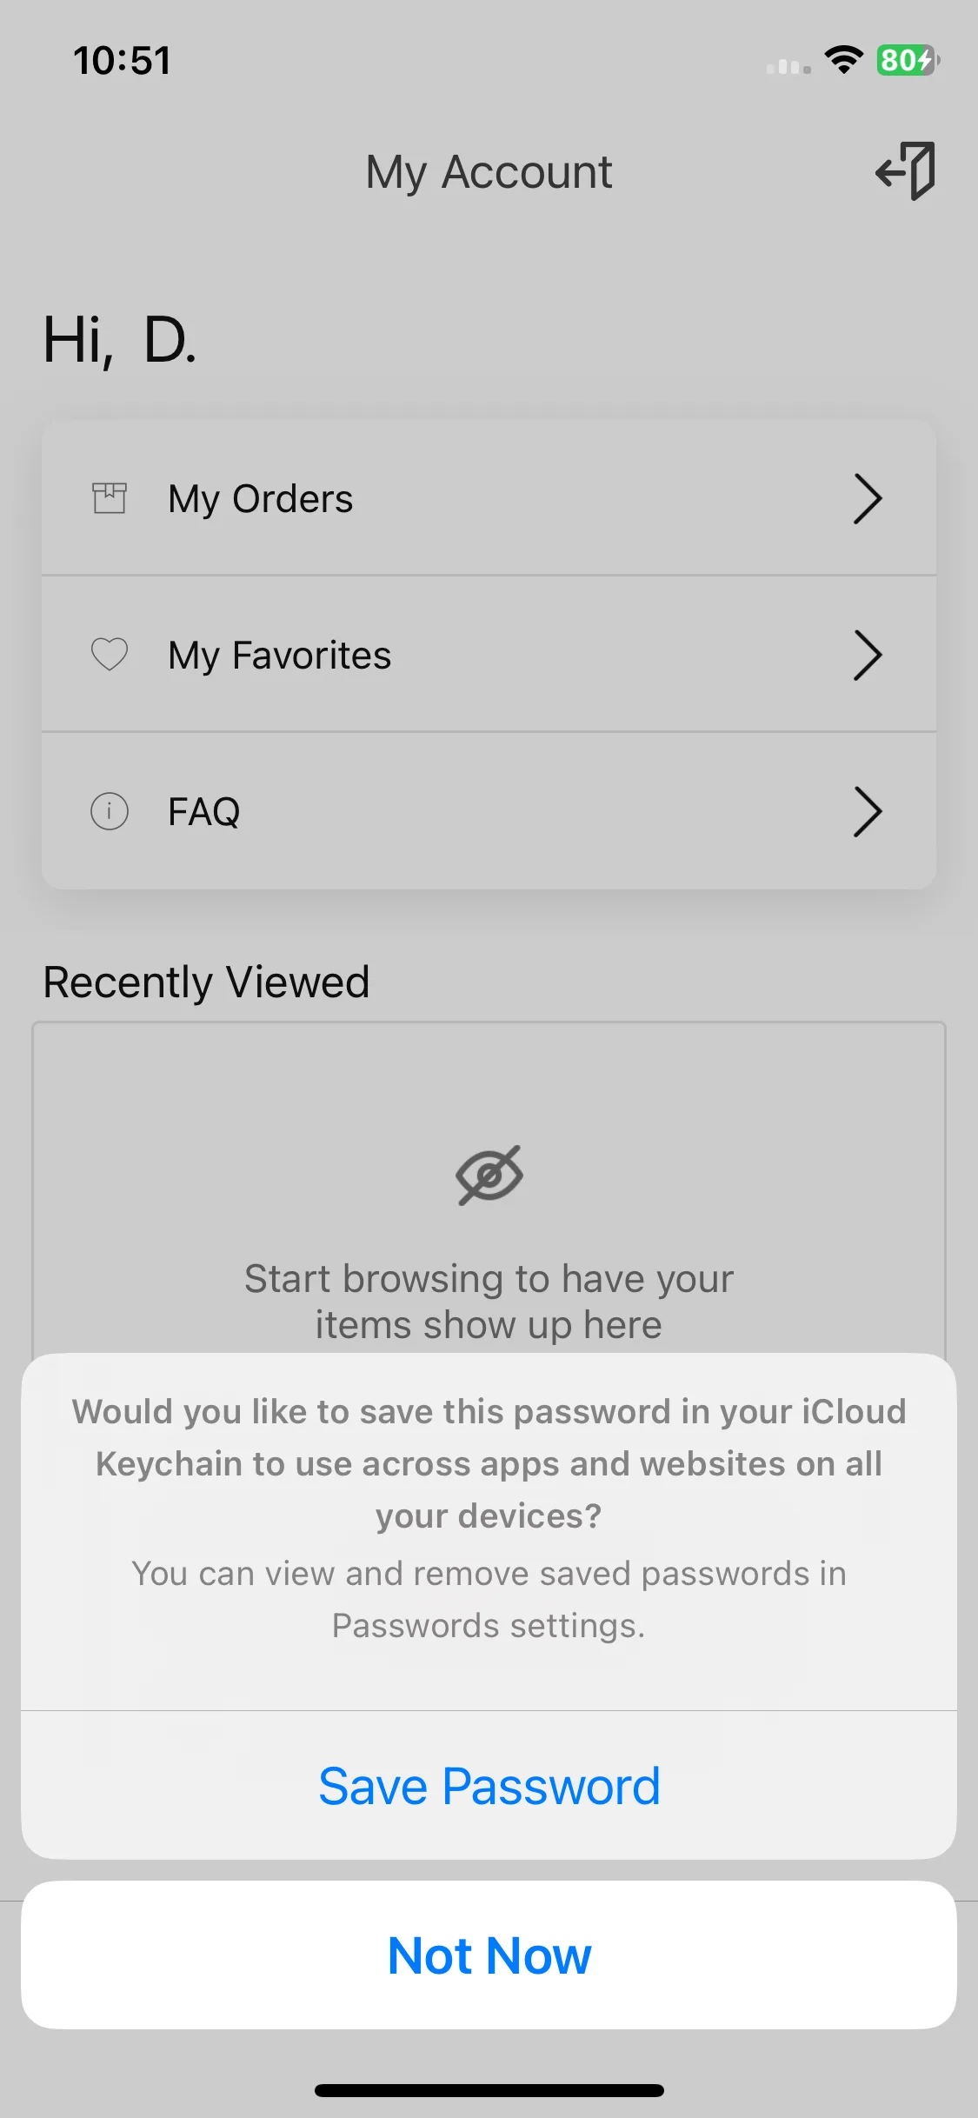Image resolution: width=978 pixels, height=2118 pixels.
Task: Tap the battery indicator icon
Action: point(908,60)
